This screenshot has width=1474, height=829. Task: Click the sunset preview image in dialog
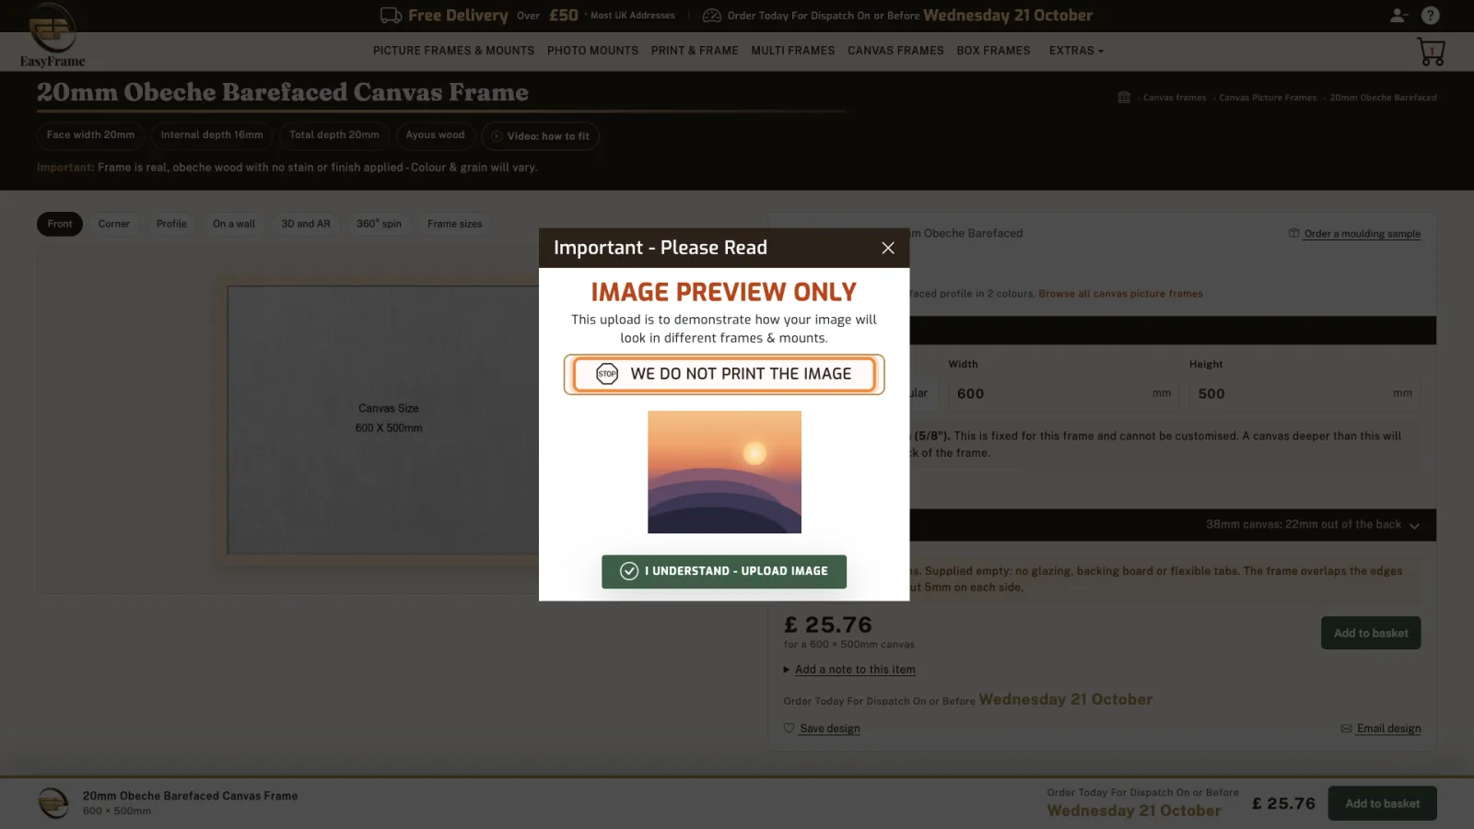point(724,472)
